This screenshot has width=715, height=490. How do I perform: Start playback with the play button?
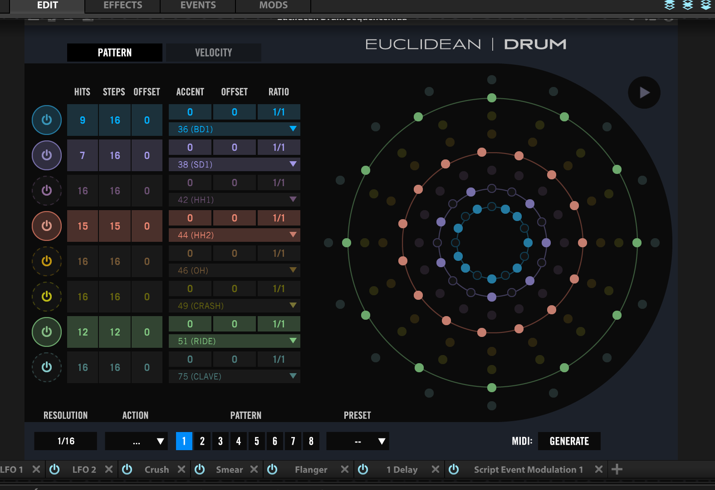pos(644,92)
